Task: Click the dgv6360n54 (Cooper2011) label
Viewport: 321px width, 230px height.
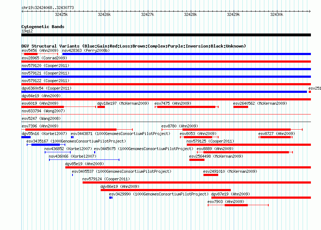Action: click(x=47, y=88)
